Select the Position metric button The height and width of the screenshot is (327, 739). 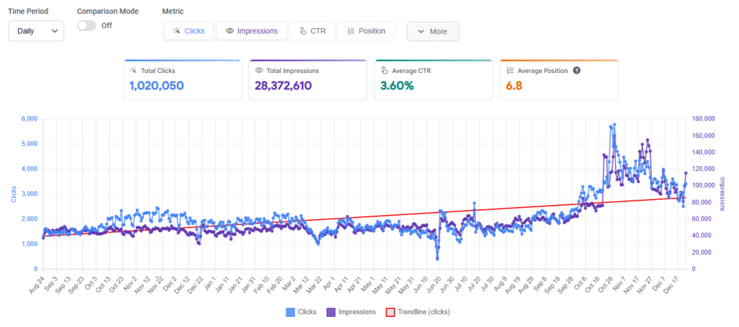click(367, 31)
